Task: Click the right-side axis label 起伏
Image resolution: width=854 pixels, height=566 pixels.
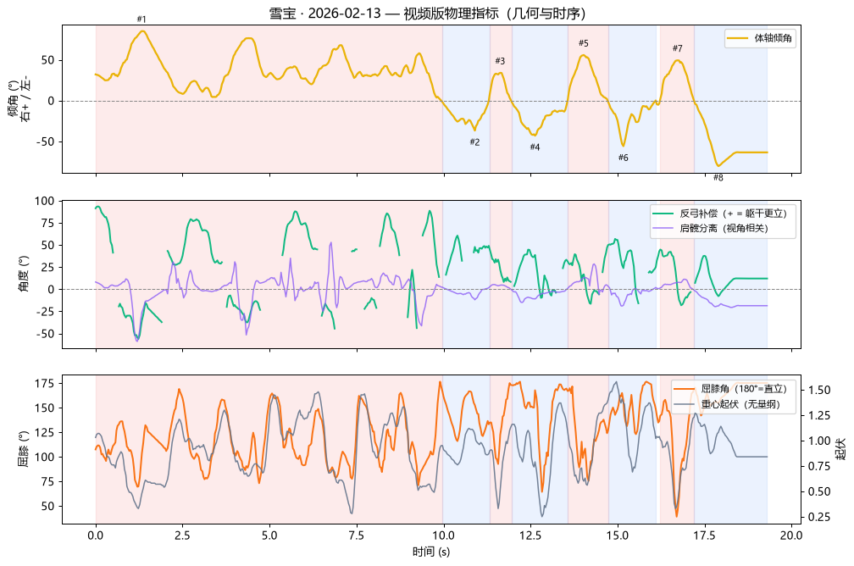Action: [x=841, y=449]
